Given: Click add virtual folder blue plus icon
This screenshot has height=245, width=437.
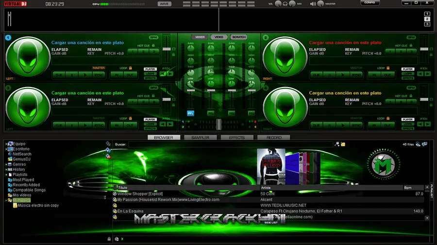Looking at the screenshot, I should 108,150.
